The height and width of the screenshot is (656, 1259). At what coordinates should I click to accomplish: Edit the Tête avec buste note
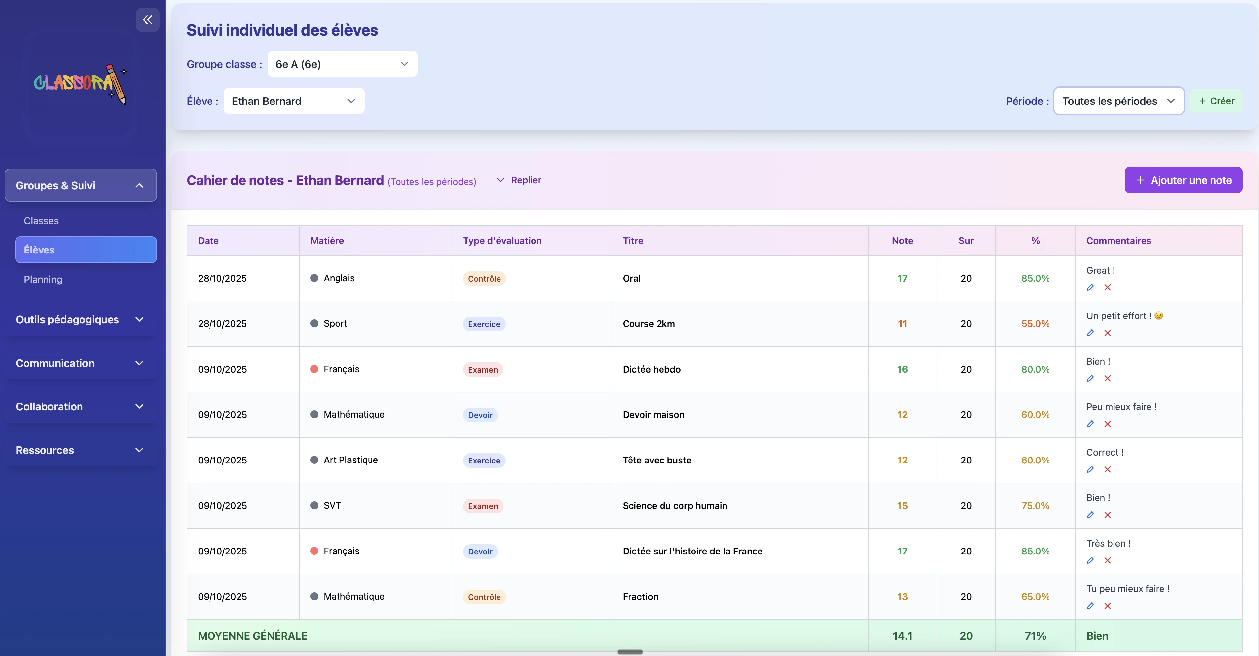click(x=1090, y=469)
